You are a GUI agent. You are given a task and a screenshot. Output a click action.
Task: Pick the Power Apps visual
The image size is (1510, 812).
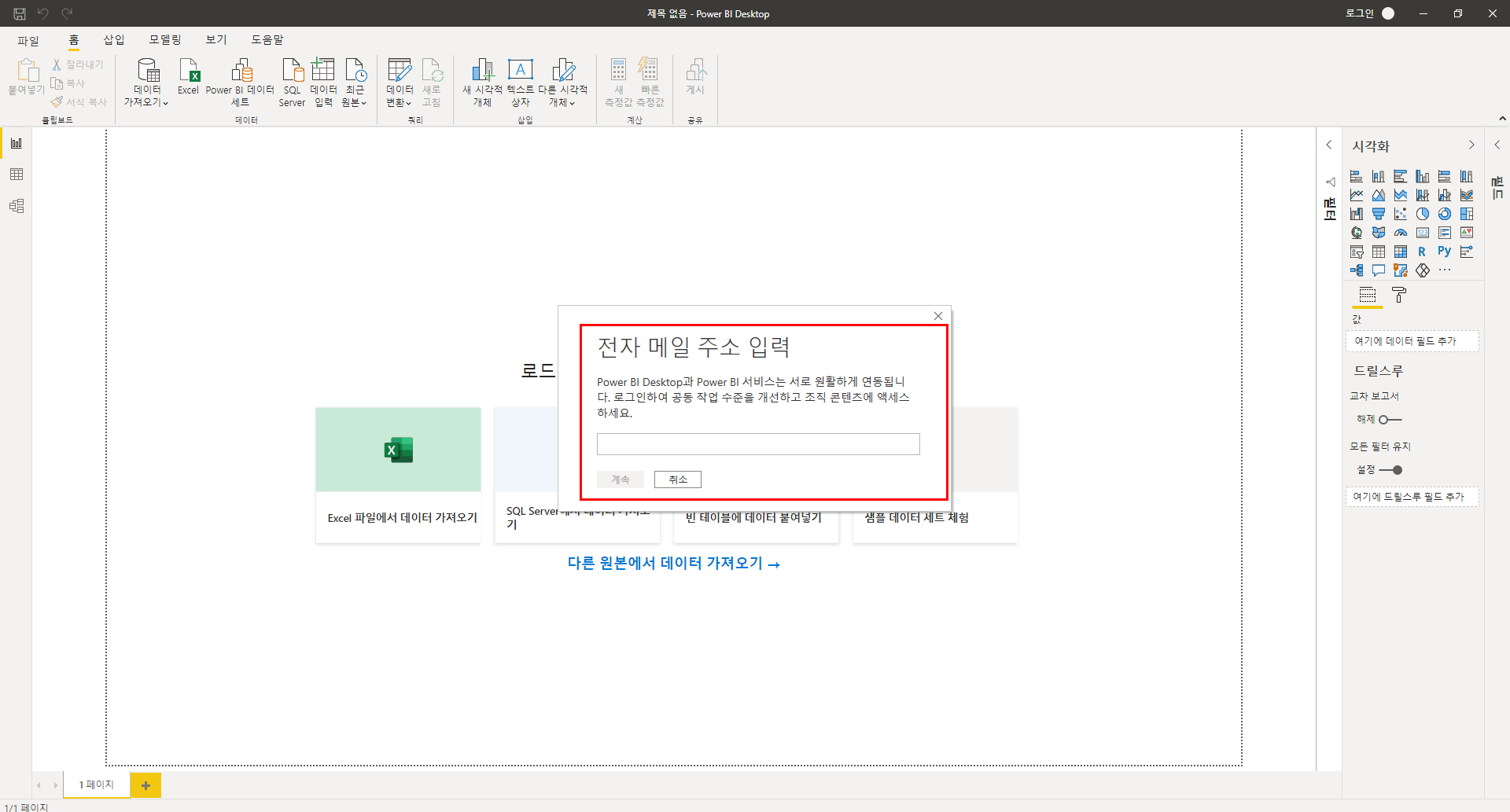coord(1423,270)
